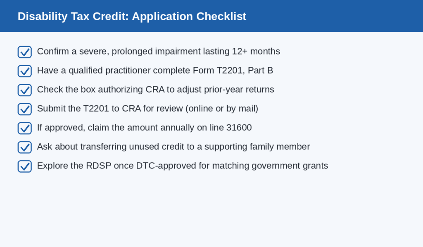Toggle the claim on line 31600 checkbox
The image size is (423, 247).
click(x=25, y=128)
